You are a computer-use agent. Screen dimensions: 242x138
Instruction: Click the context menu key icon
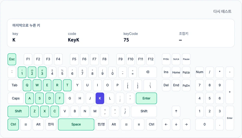tap(139, 124)
